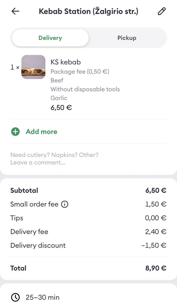Tap the Tips row
Screen dimensions: 177x307
point(88,218)
